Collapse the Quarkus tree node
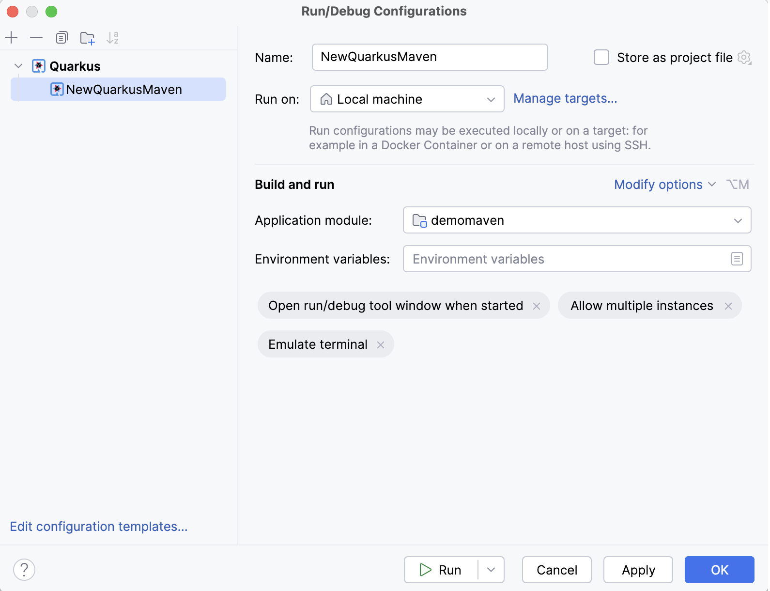Screen dimensions: 770x591 point(18,66)
